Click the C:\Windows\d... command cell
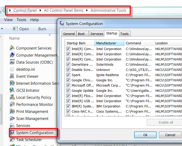 pyautogui.click(x=138, y=64)
